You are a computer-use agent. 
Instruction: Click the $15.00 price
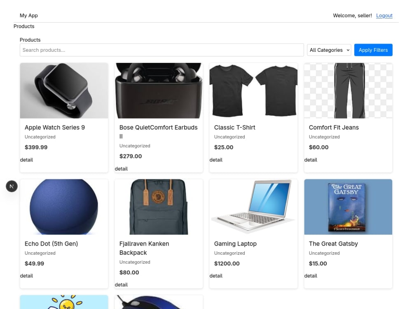coord(318,263)
